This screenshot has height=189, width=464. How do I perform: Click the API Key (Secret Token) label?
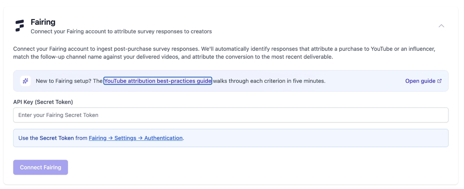(43, 102)
